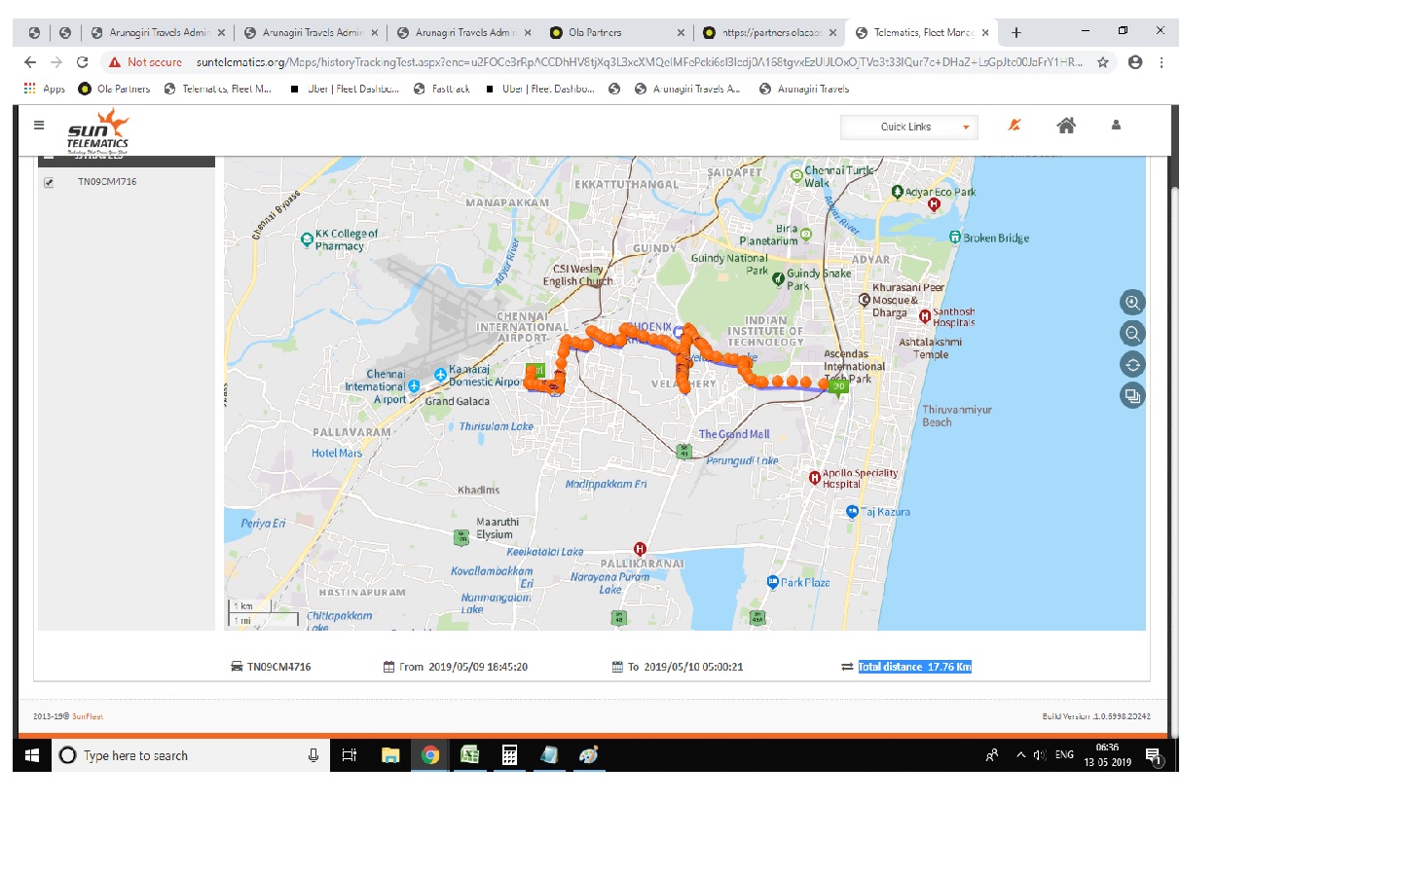Open the Fasttrack bookmark
Screen dimensions: 1402x876
[442, 89]
